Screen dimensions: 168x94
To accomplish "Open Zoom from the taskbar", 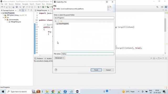I will click(65, 92).
